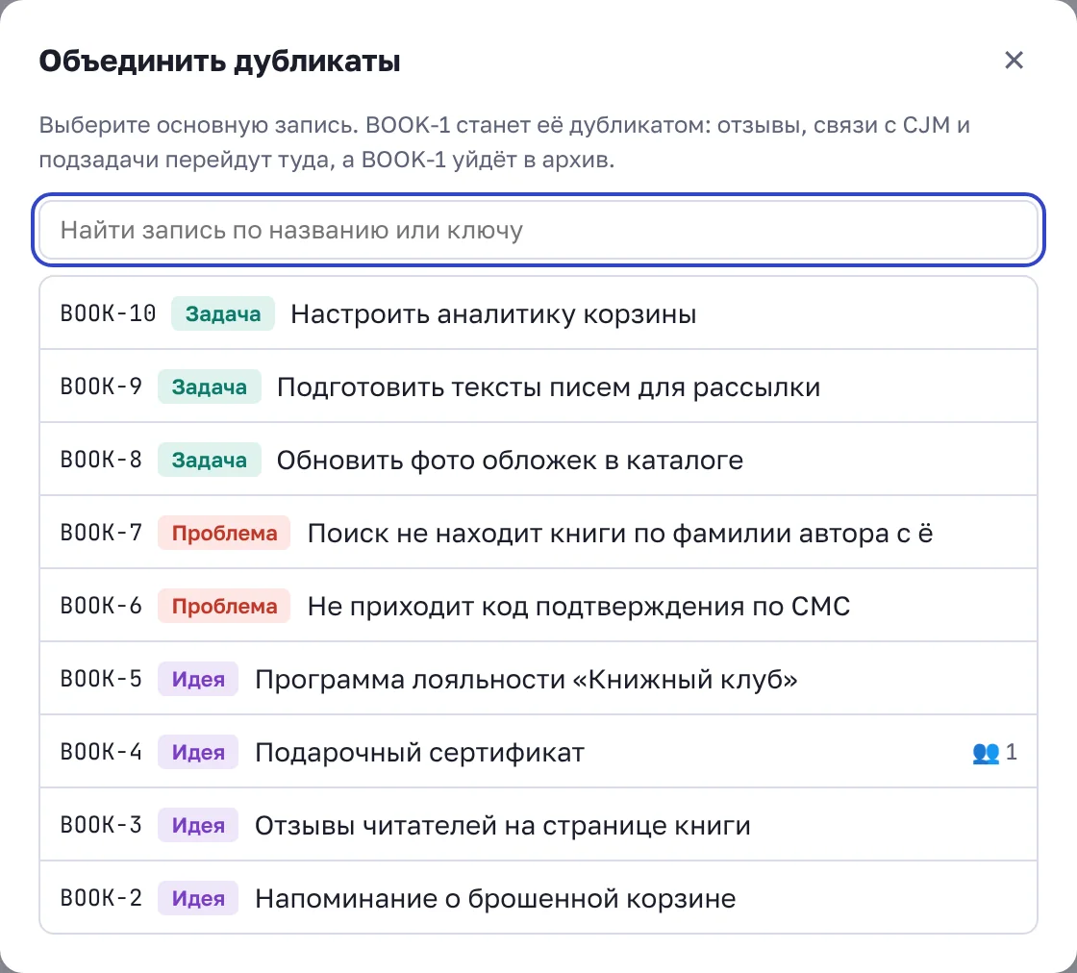Click the BOOK-8 key label

[102, 460]
